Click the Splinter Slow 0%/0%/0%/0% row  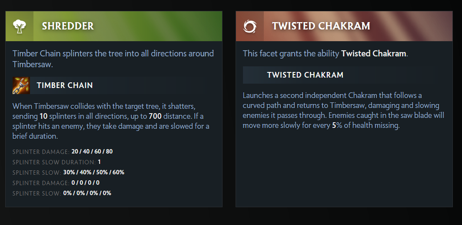point(62,193)
